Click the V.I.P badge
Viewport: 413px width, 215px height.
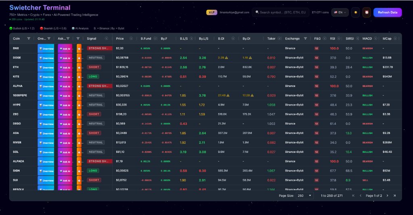click(211, 13)
